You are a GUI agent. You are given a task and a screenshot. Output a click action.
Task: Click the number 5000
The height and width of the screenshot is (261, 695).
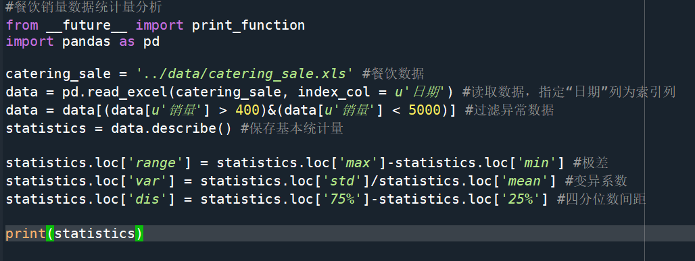coord(425,111)
